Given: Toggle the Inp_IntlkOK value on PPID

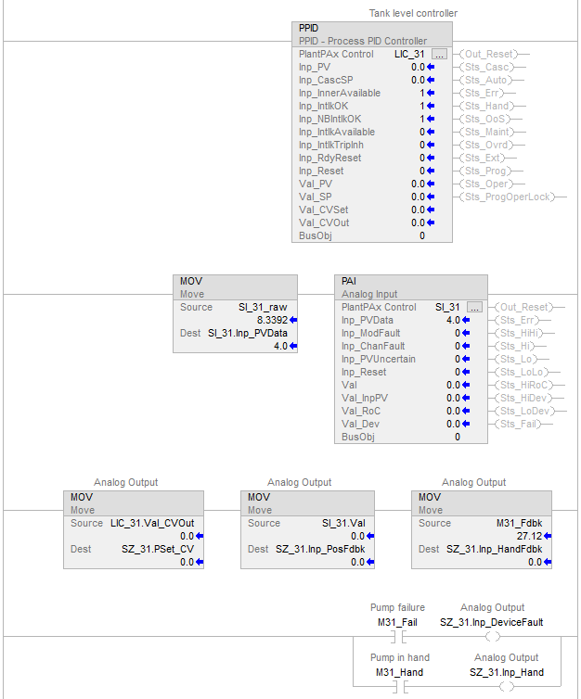Looking at the screenshot, I should coord(421,107).
